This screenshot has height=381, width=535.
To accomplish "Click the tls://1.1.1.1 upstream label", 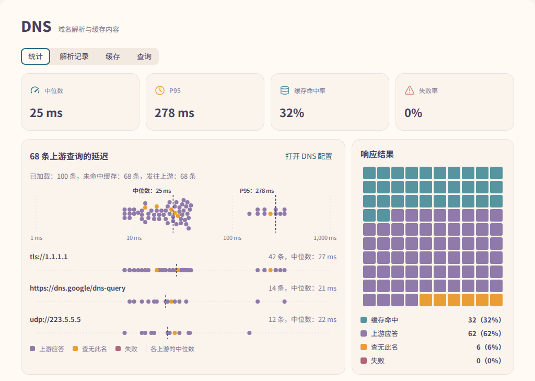I will coord(49,257).
